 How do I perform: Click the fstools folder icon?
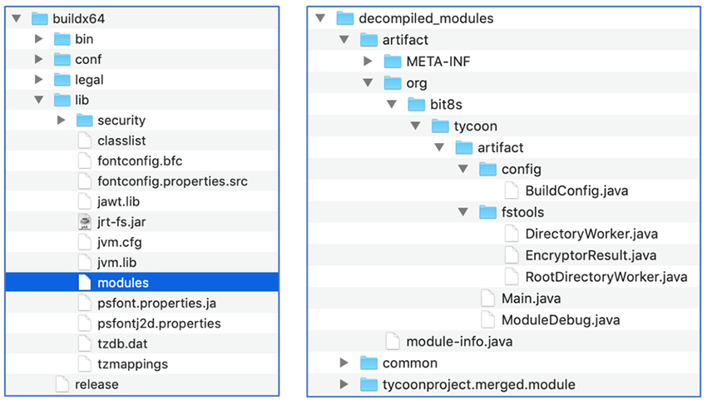pos(488,212)
